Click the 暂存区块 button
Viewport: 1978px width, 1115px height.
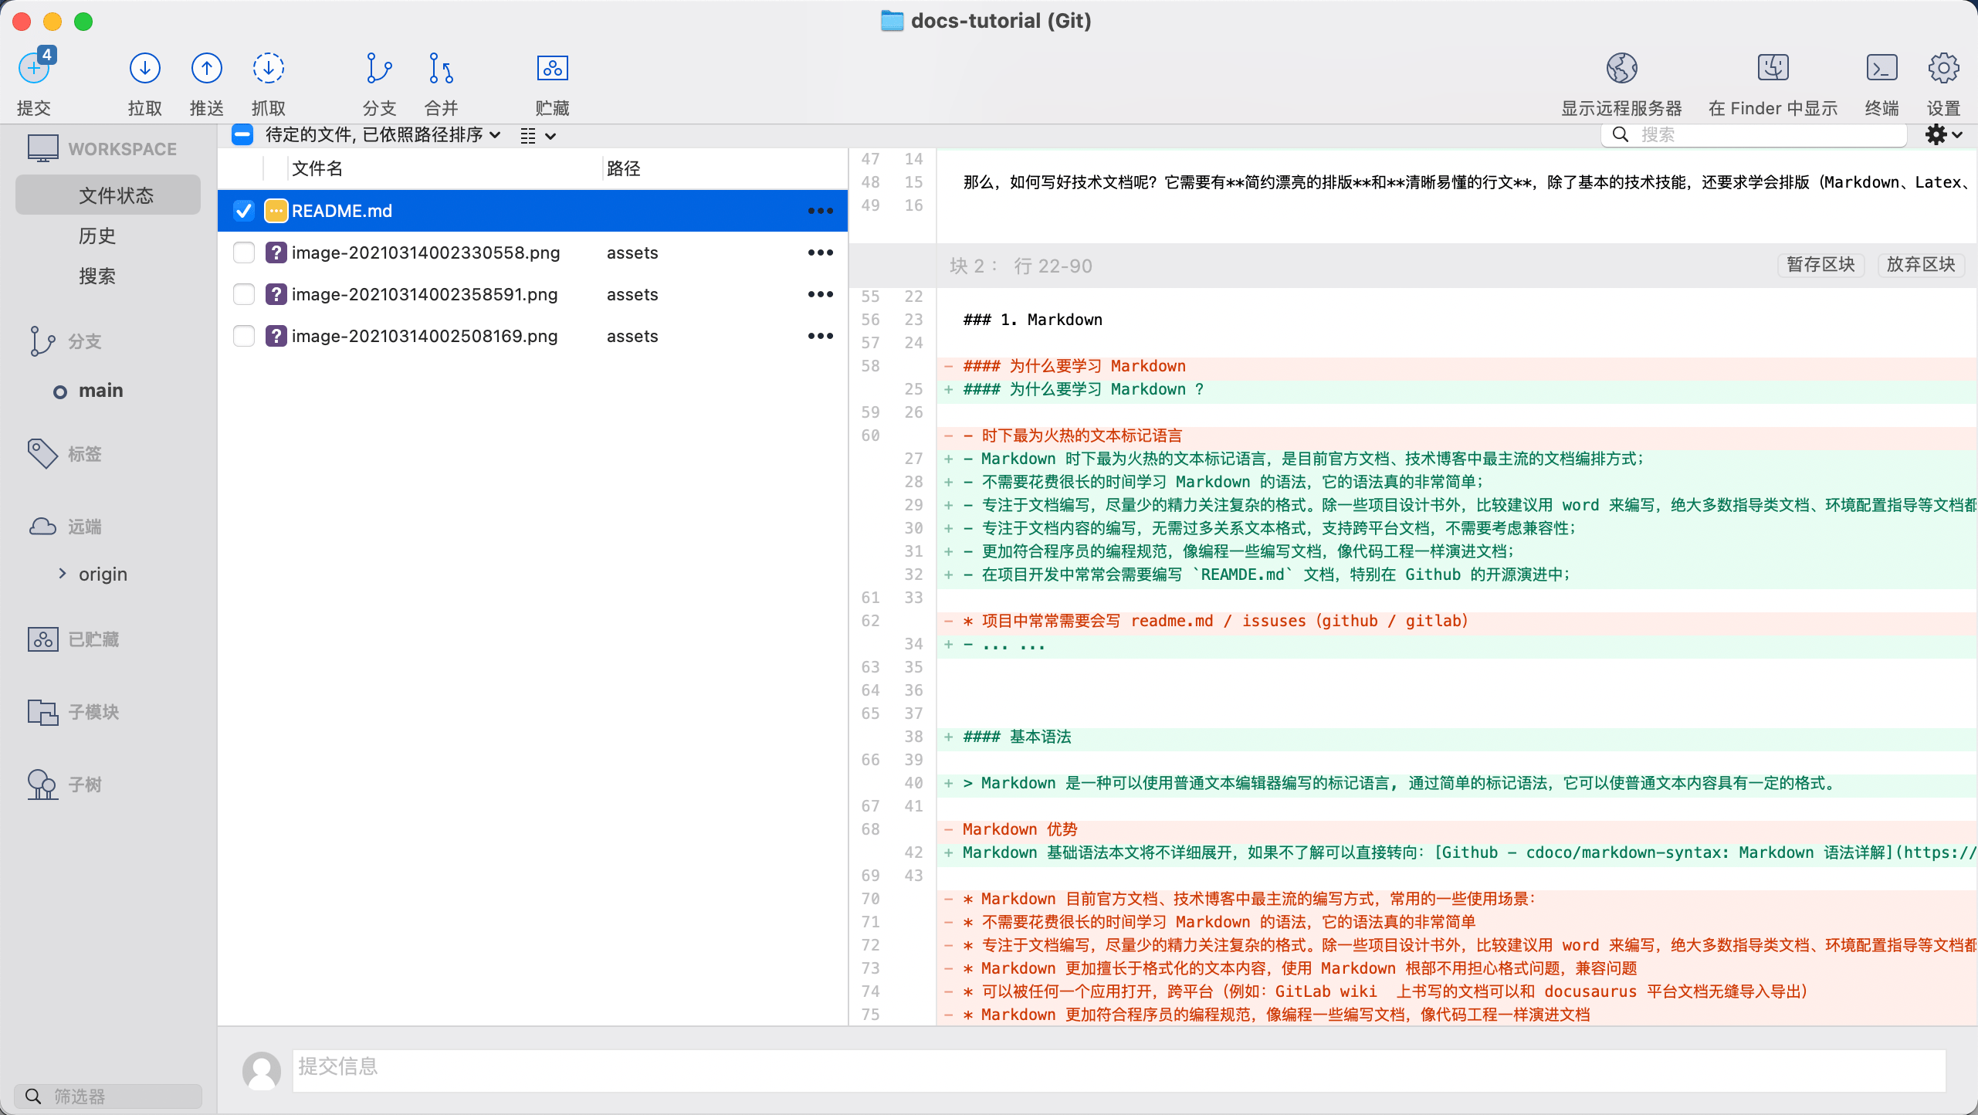click(1821, 265)
